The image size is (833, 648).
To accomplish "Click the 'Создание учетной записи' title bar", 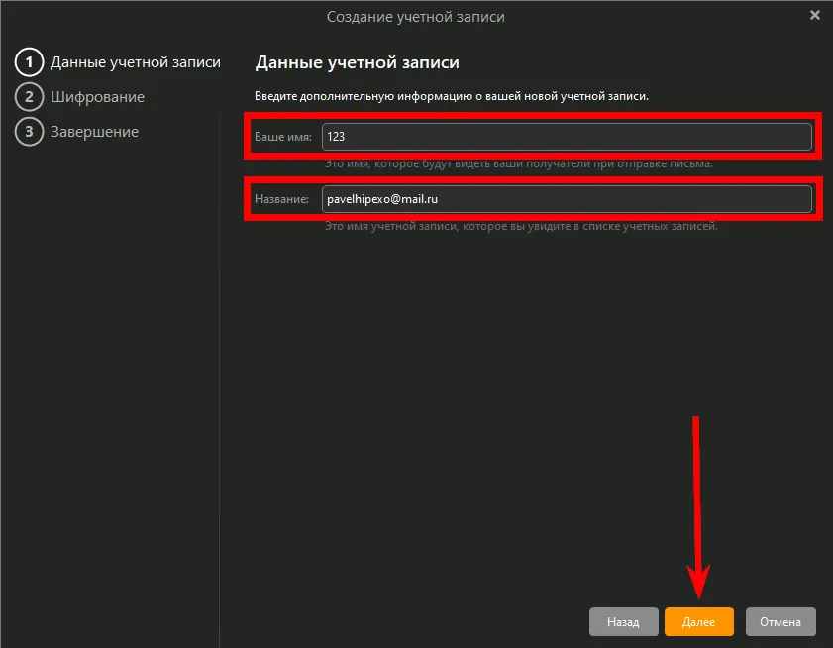I will [416, 16].
